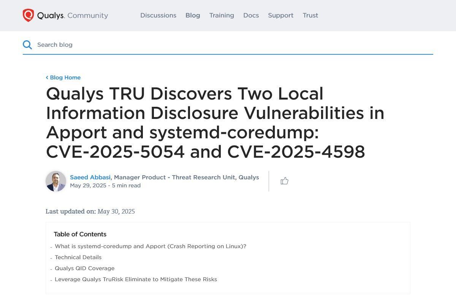This screenshot has height=304, width=456.
Task: Like the post with thumbs-up icon
Action: coord(285,181)
